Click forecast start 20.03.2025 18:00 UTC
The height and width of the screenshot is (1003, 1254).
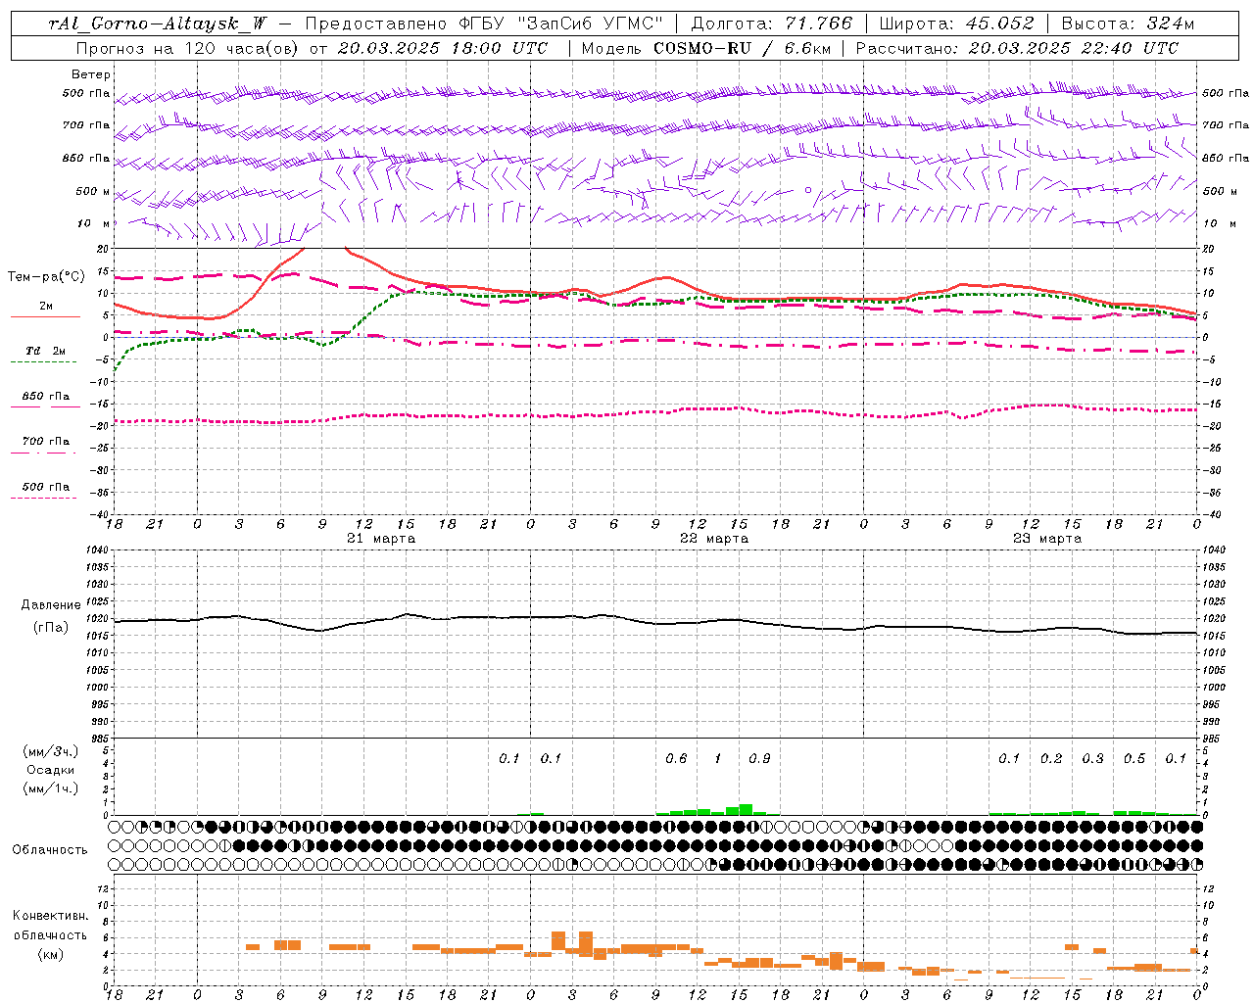click(x=443, y=48)
